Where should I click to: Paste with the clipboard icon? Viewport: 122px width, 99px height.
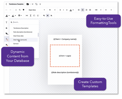click(24, 10)
